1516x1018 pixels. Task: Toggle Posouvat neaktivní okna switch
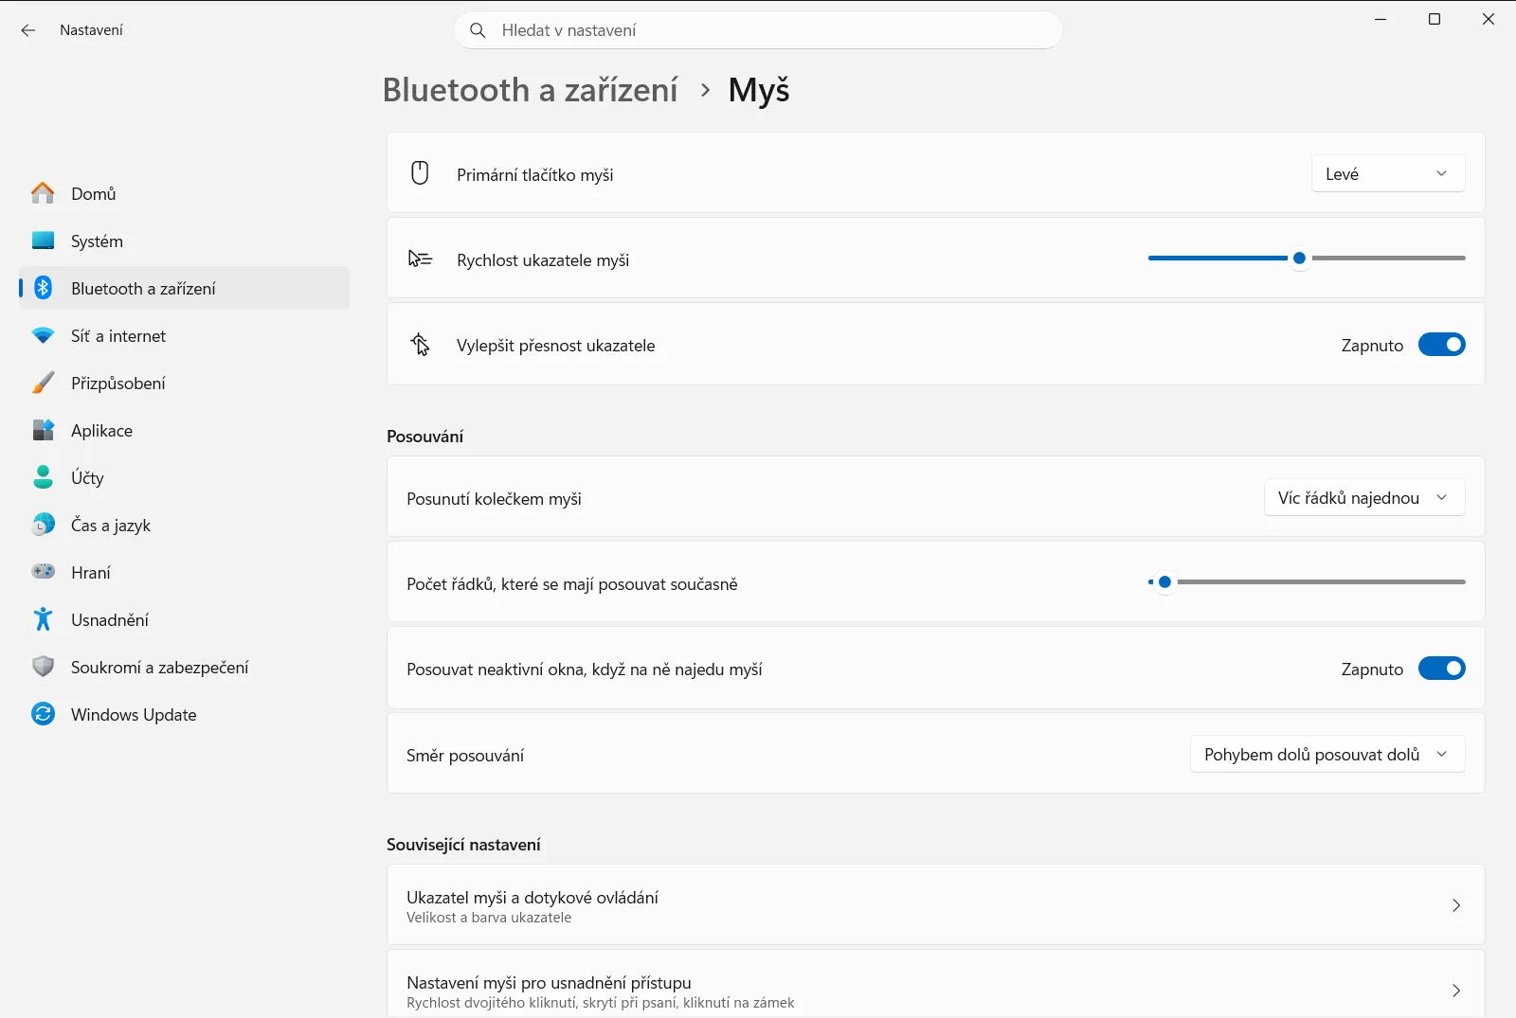[1441, 669]
